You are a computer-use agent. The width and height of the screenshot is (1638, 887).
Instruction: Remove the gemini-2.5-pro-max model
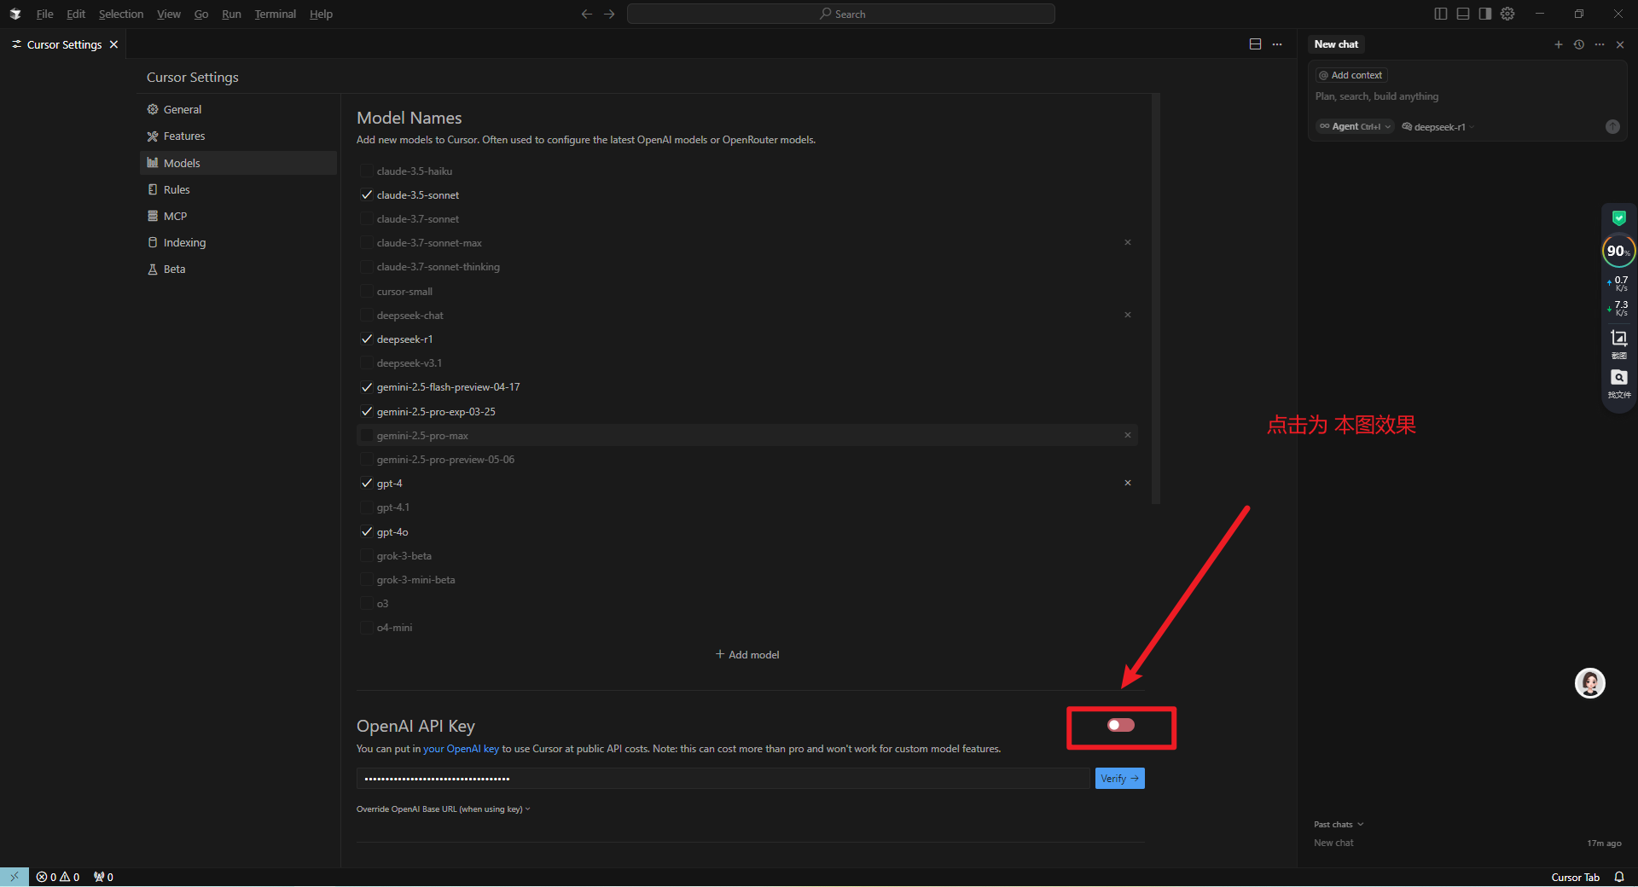(x=1128, y=435)
